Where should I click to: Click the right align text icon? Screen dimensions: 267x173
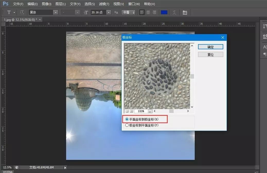(x=154, y=12)
